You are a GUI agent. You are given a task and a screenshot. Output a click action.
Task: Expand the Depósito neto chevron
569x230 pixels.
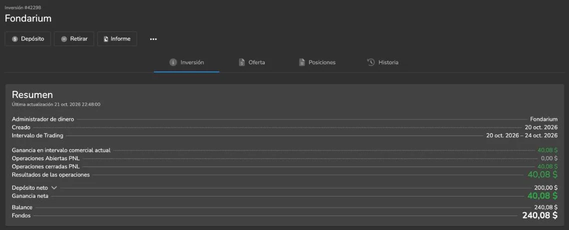click(x=55, y=187)
